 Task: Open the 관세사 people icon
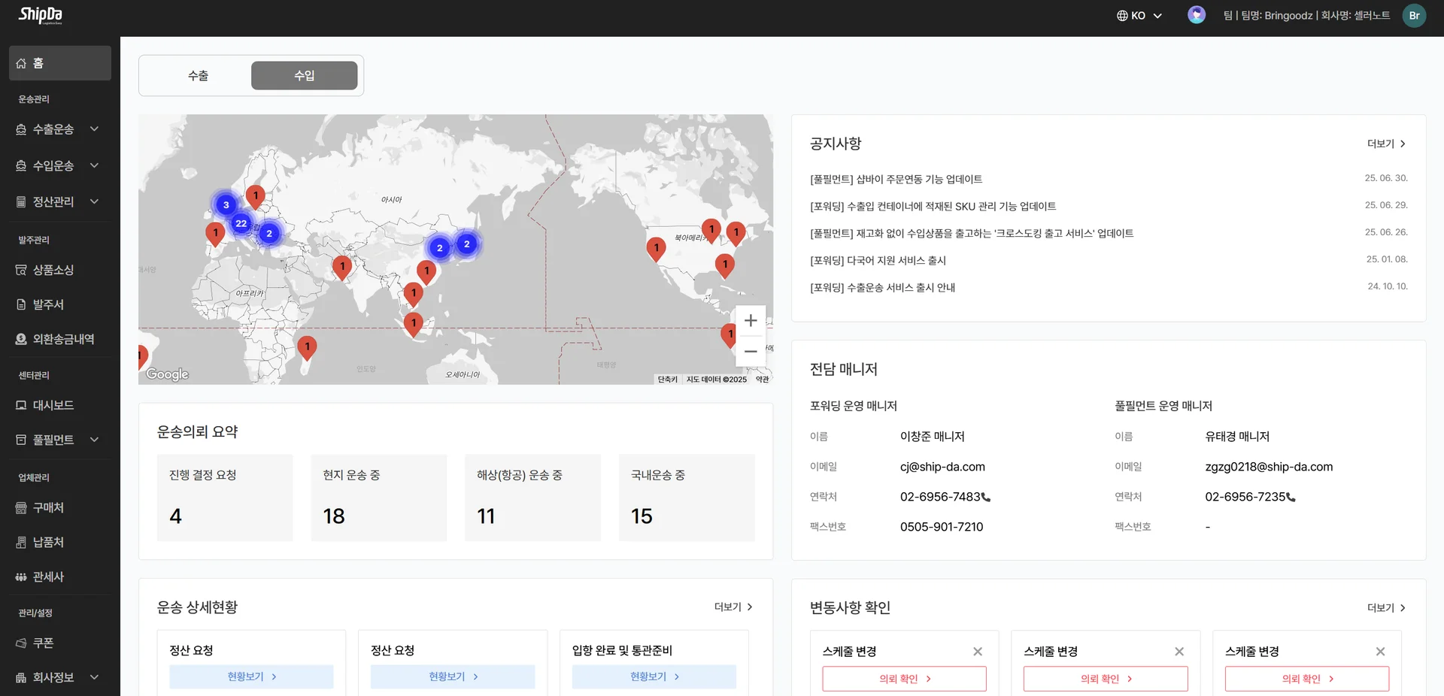(x=21, y=576)
